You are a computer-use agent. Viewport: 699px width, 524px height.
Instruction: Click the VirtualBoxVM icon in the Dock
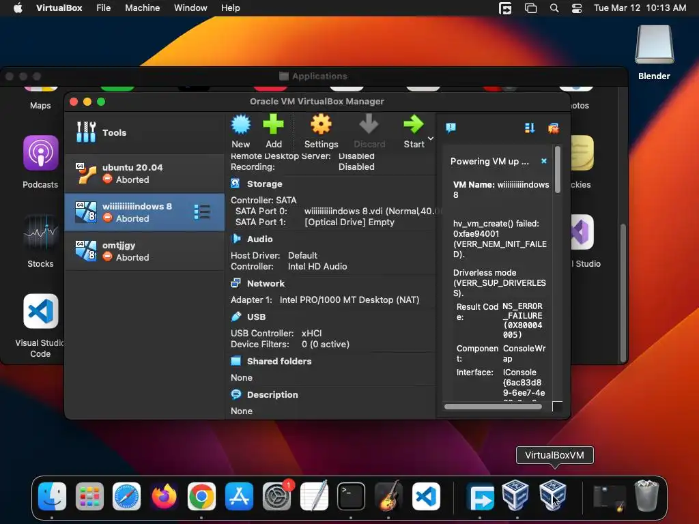[x=553, y=495]
